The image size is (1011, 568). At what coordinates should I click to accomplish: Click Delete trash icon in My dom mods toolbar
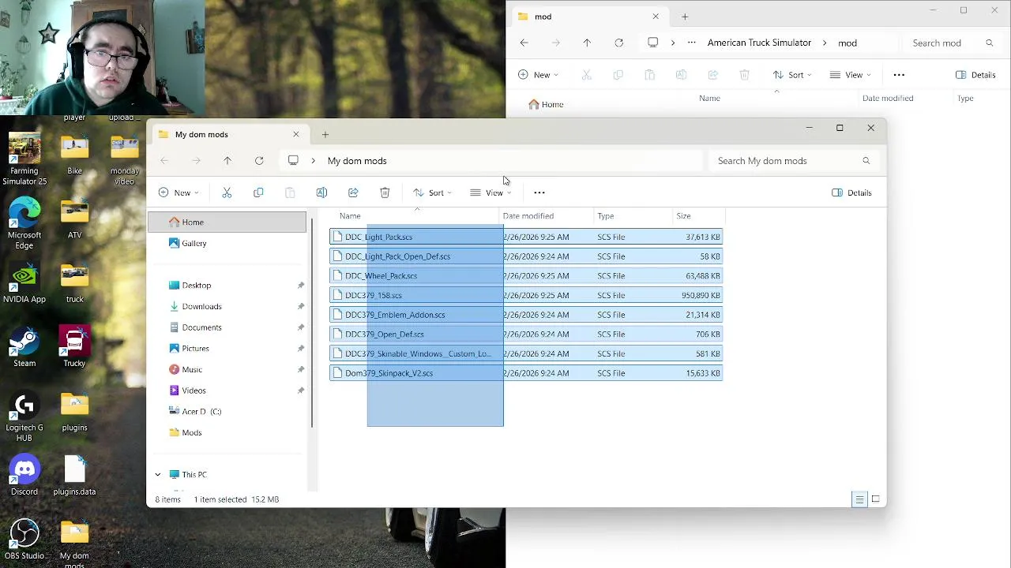[x=385, y=192]
